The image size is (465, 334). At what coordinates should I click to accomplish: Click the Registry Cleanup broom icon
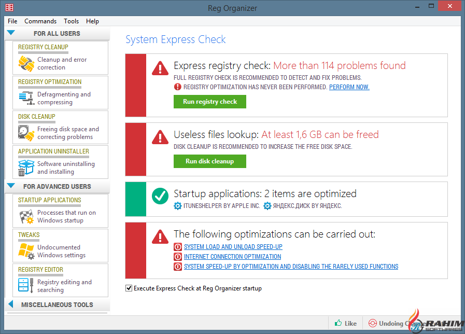point(26,64)
